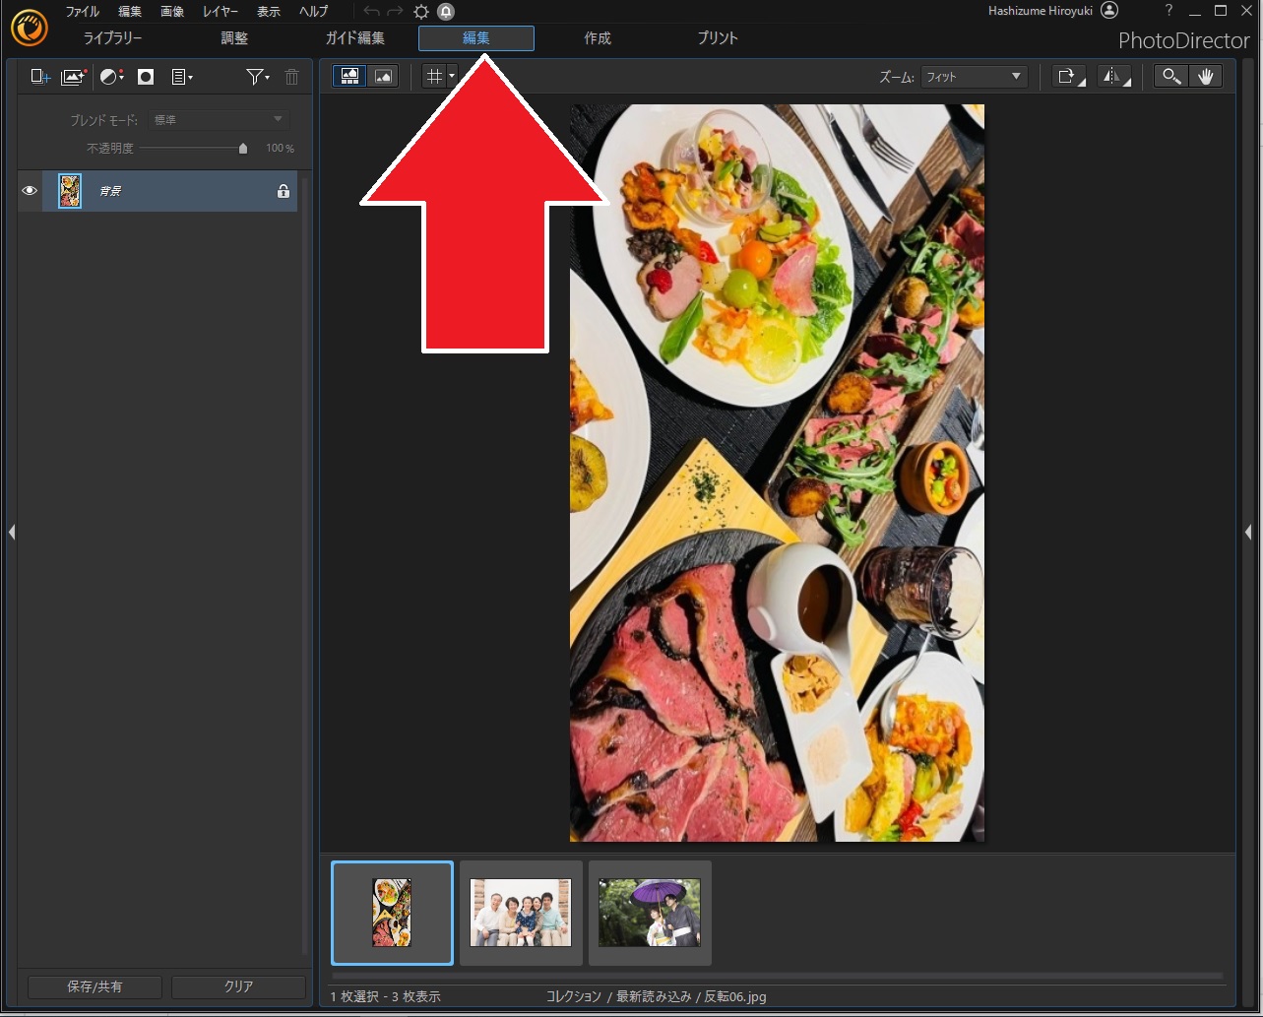
Task: Click the クリア button
Action: [239, 986]
